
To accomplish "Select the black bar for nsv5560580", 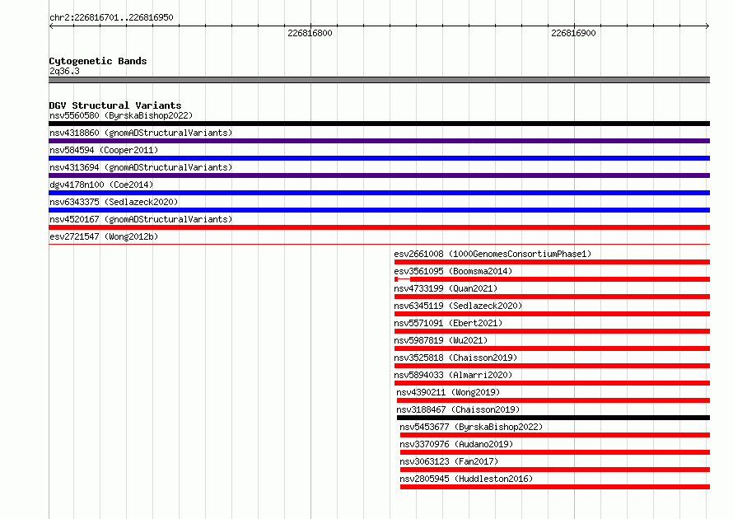I will (379, 124).
